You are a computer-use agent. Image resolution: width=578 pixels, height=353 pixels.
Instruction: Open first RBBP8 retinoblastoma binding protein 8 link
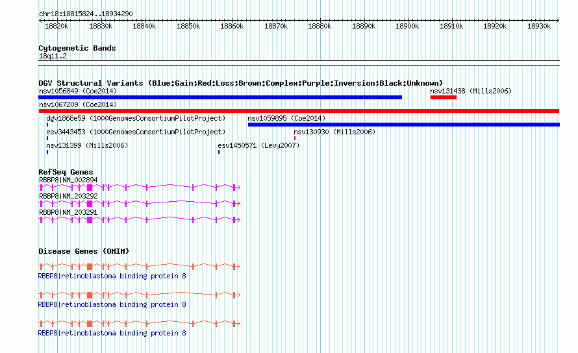pos(112,276)
